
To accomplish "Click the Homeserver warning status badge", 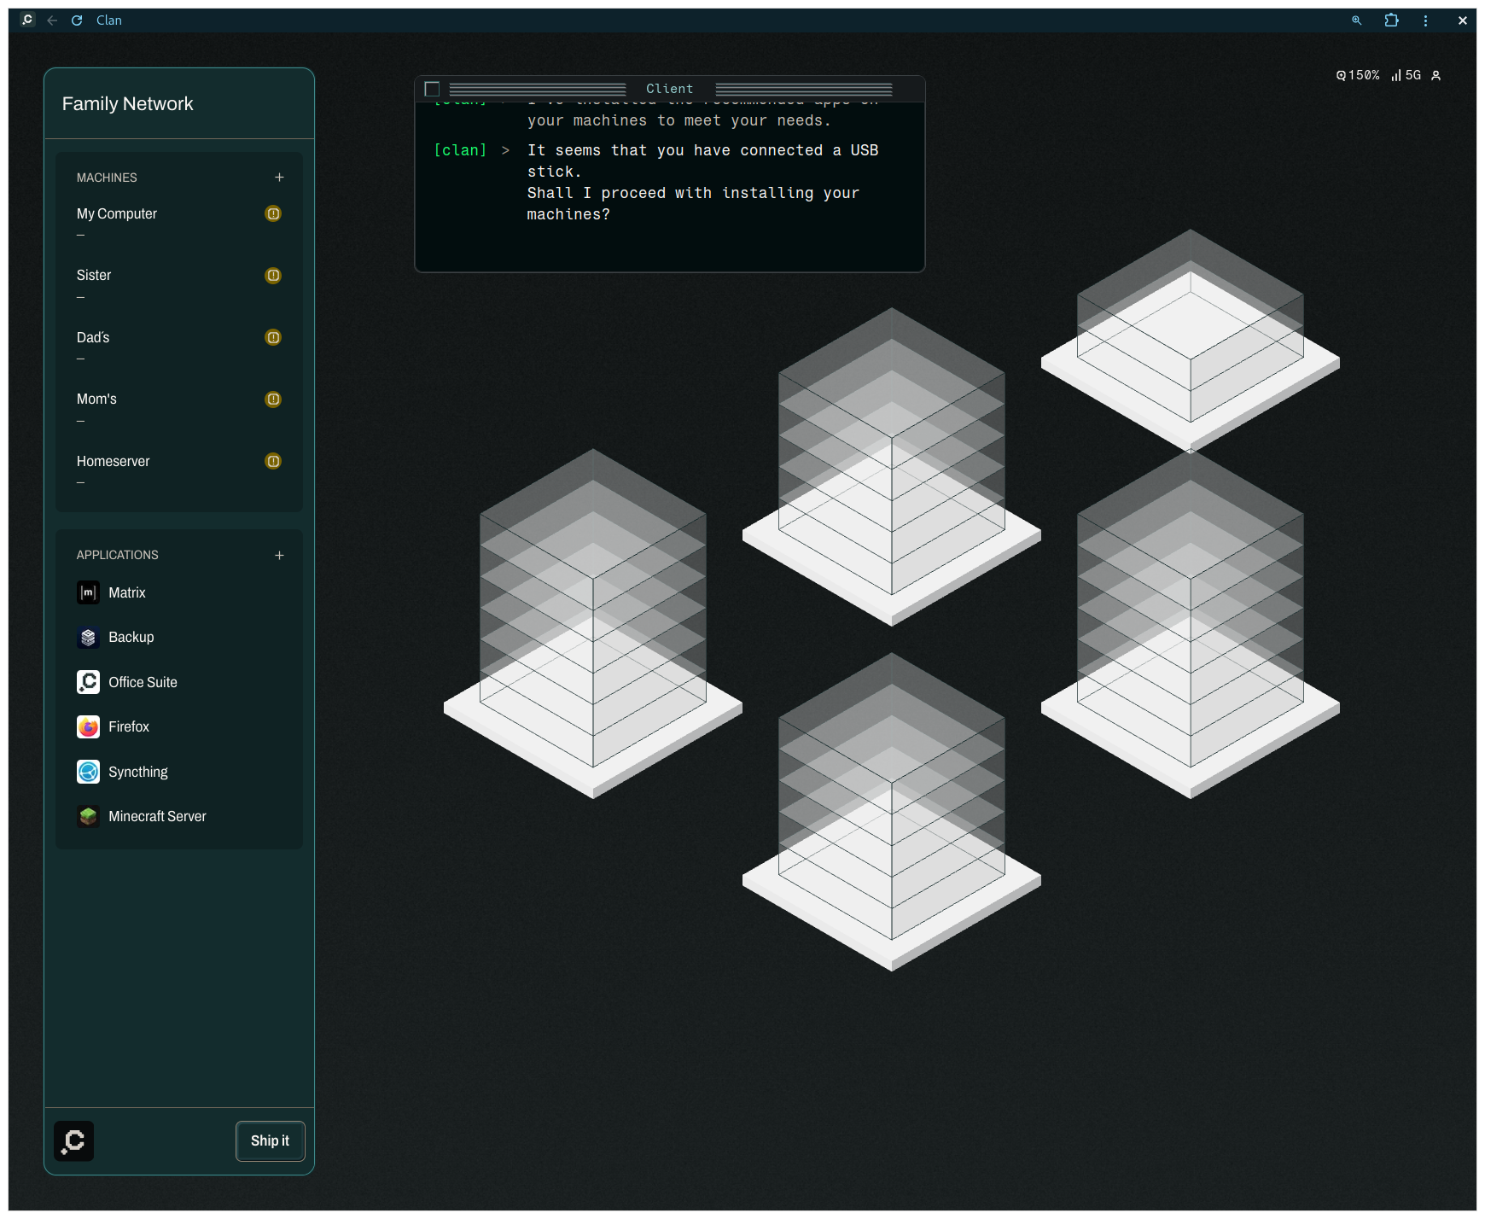I will (x=273, y=461).
